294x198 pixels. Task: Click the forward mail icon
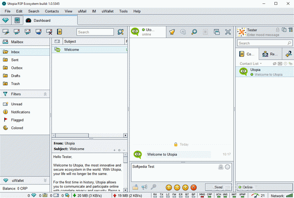click(x=39, y=32)
